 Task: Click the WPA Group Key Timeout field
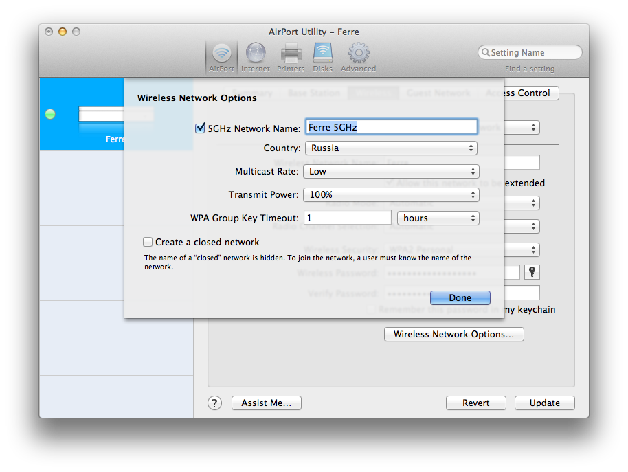[x=347, y=218]
